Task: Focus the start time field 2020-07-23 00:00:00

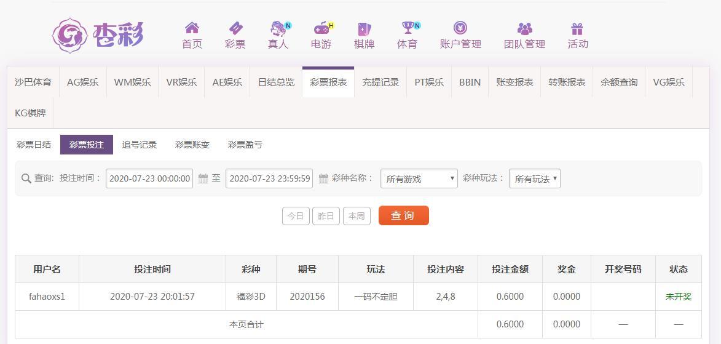Action: coord(149,178)
